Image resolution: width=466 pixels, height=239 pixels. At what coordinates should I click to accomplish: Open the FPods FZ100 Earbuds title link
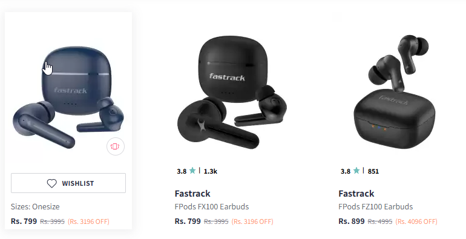(x=375, y=206)
